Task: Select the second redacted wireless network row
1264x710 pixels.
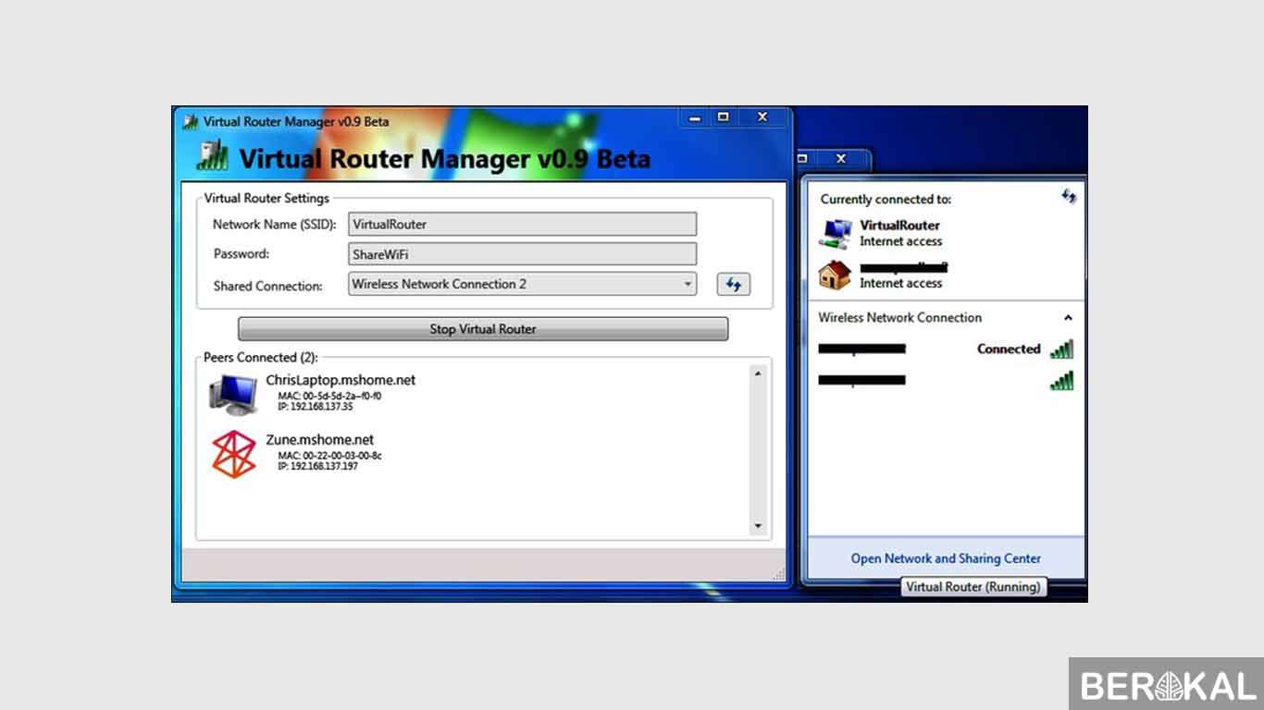Action: coord(946,381)
